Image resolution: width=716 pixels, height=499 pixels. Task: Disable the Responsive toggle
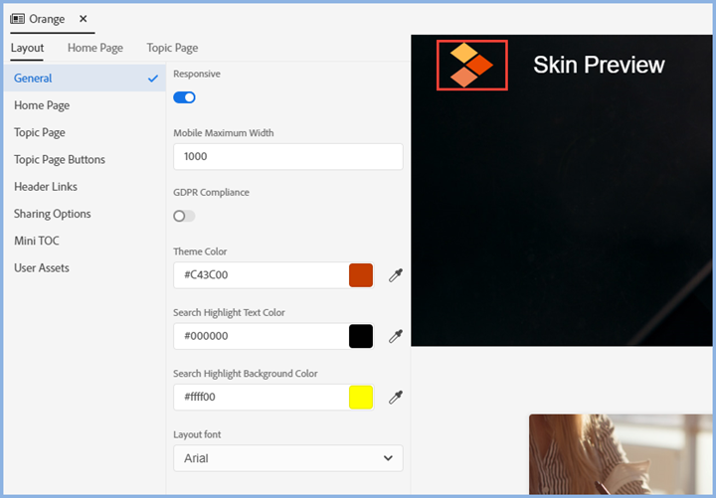tap(184, 97)
